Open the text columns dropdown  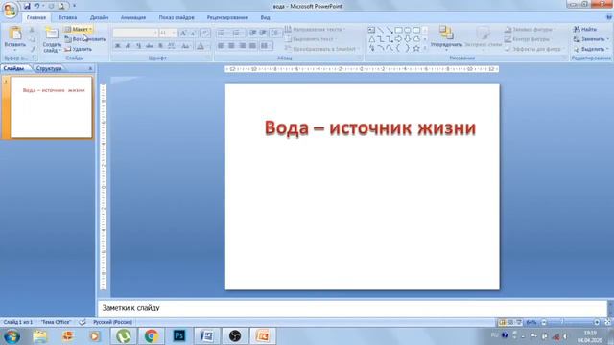click(x=266, y=46)
